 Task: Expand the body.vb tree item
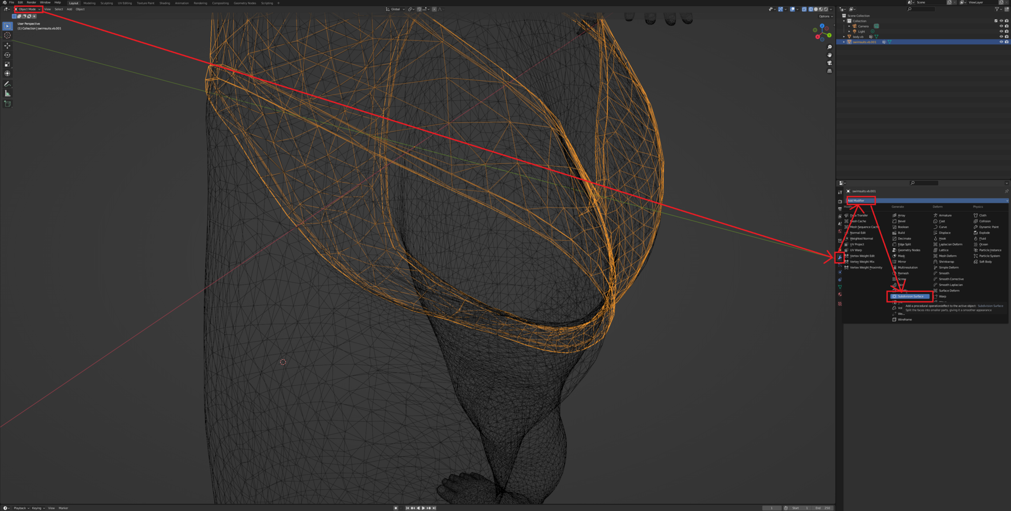pos(844,37)
